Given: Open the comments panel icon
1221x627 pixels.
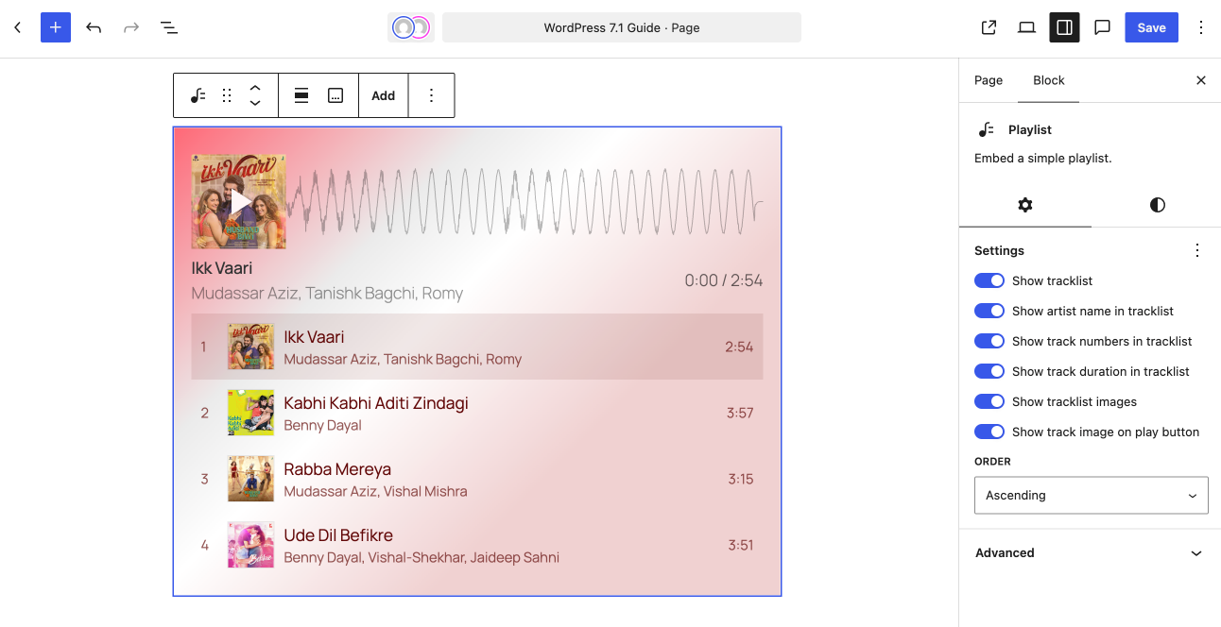Looking at the screenshot, I should tap(1102, 27).
